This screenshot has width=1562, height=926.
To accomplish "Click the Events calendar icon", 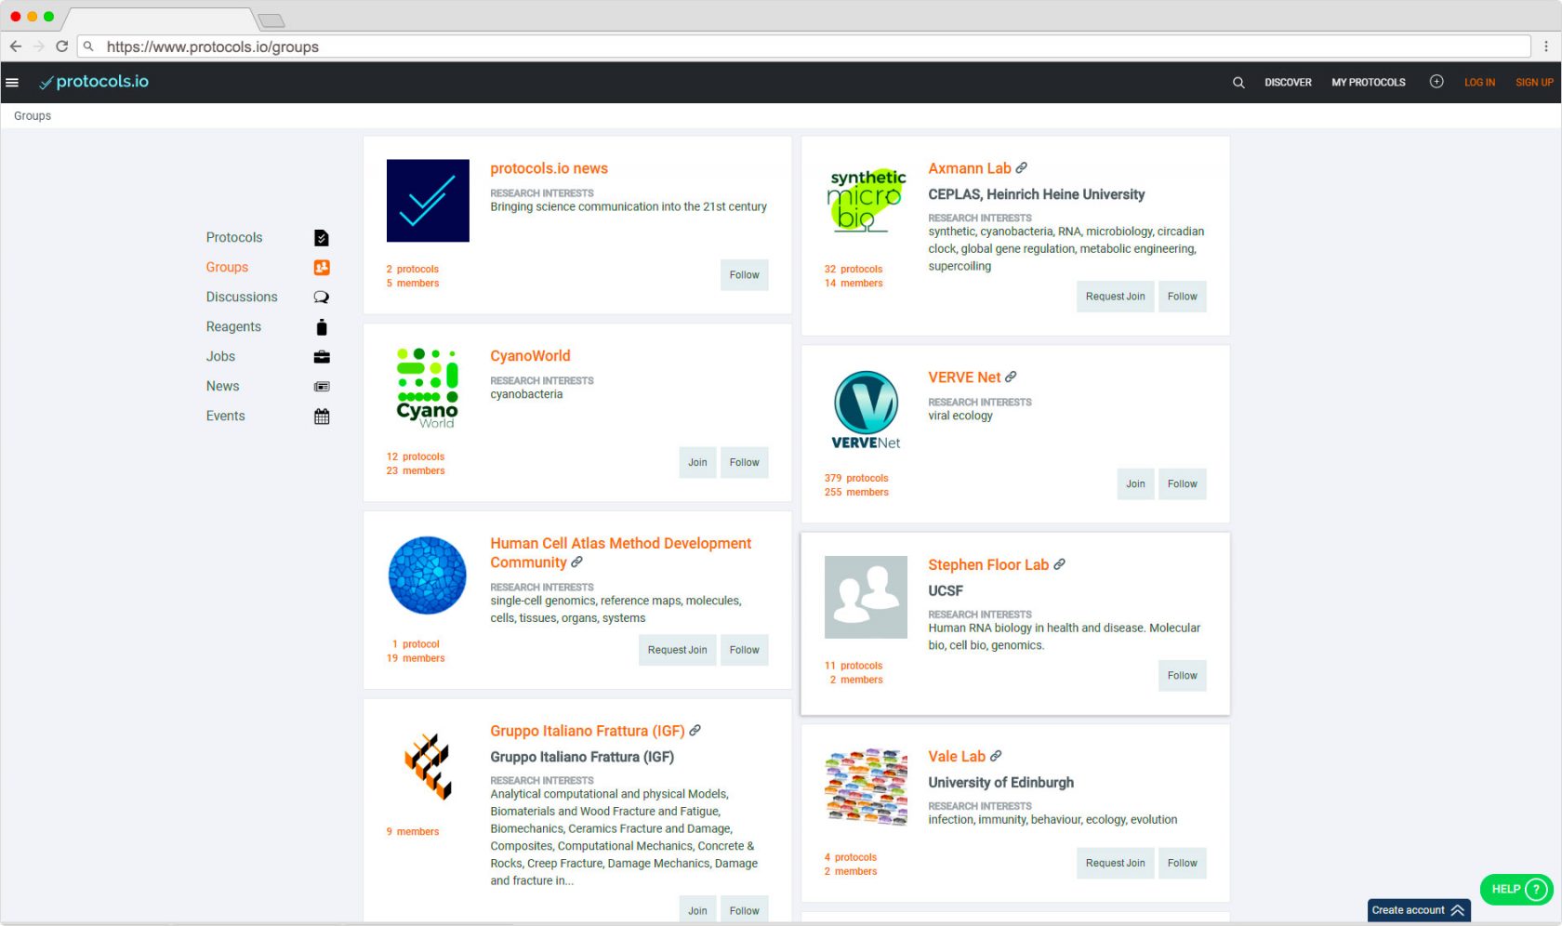I will (321, 416).
